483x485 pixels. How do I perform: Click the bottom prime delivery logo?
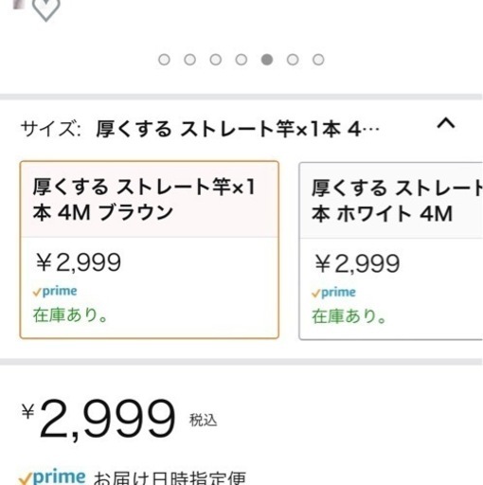52,476
